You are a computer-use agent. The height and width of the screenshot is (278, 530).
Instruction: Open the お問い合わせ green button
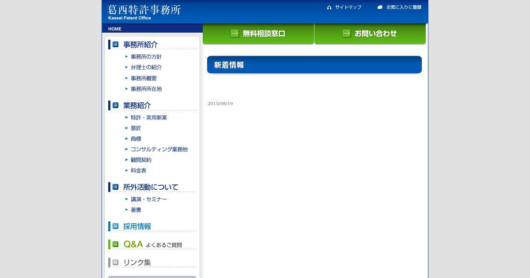[x=370, y=34]
